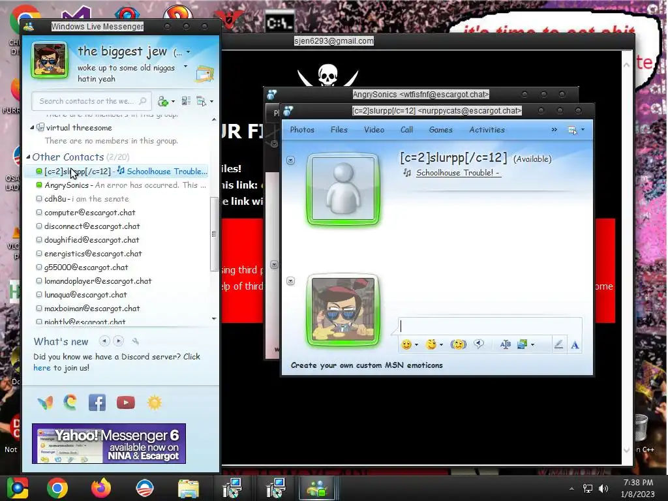Click Create your own custom MSN emoticons
The width and height of the screenshot is (668, 501).
click(x=367, y=365)
